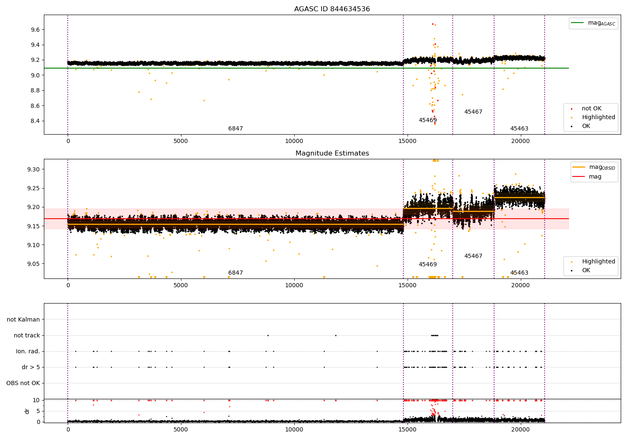Select "not OK" legend entry in top plot
This screenshot has width=627, height=439.
(x=591, y=109)
